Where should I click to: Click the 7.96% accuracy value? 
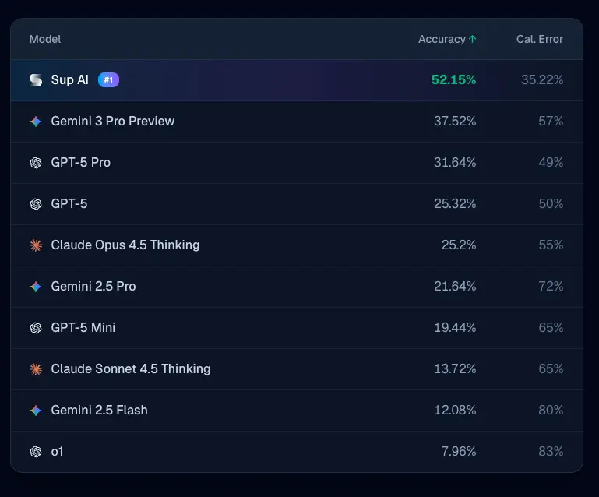(x=459, y=451)
